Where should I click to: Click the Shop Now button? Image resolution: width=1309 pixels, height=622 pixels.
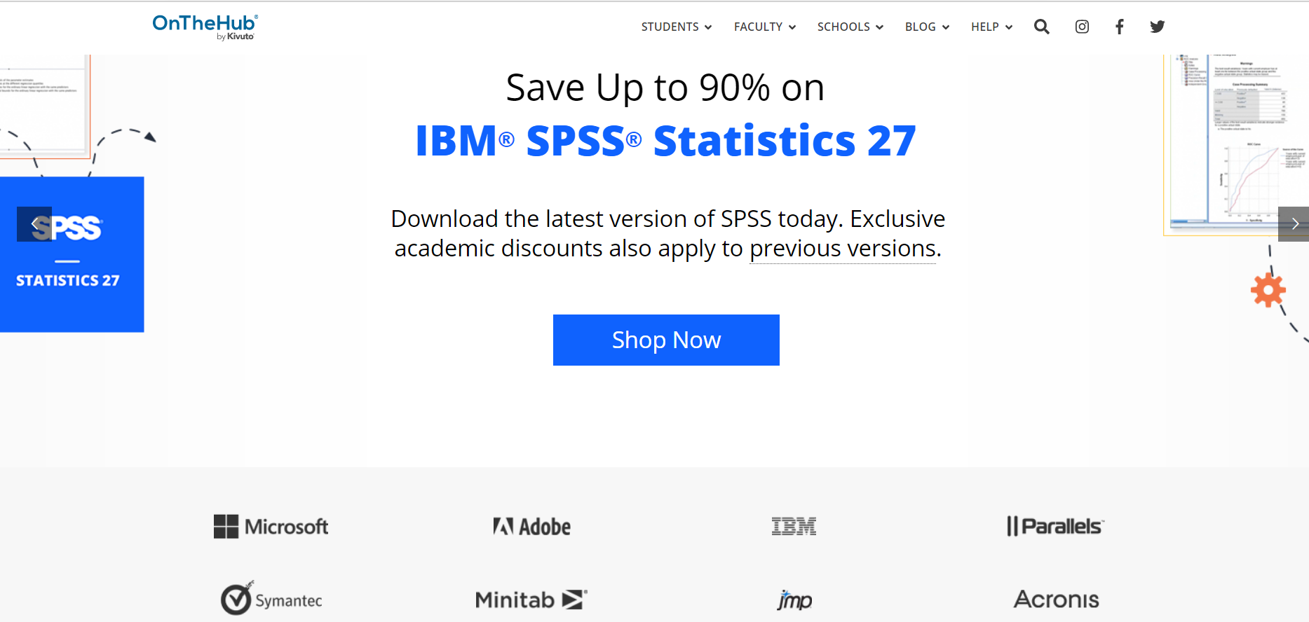[666, 340]
